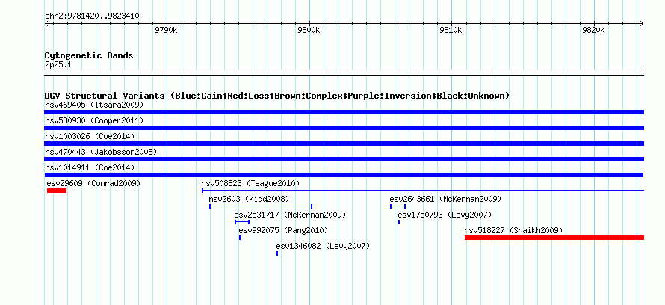The width and height of the screenshot is (665, 305).
Task: Open the nsv1003026 (Coe2014) variant label
Action: [90, 137]
